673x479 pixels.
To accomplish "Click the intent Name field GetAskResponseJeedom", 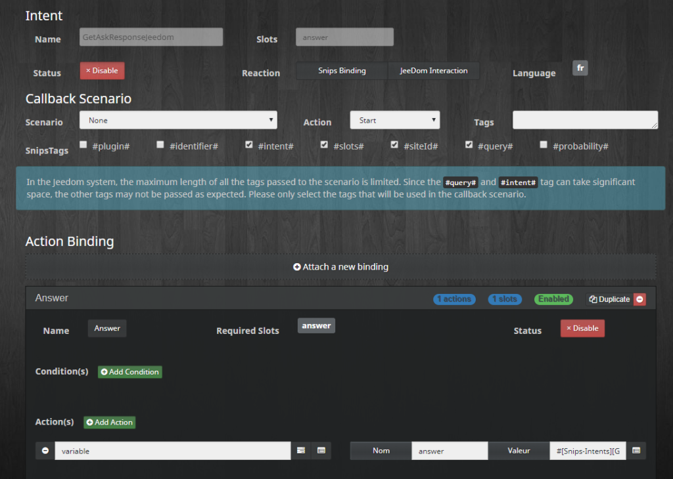I will point(151,37).
